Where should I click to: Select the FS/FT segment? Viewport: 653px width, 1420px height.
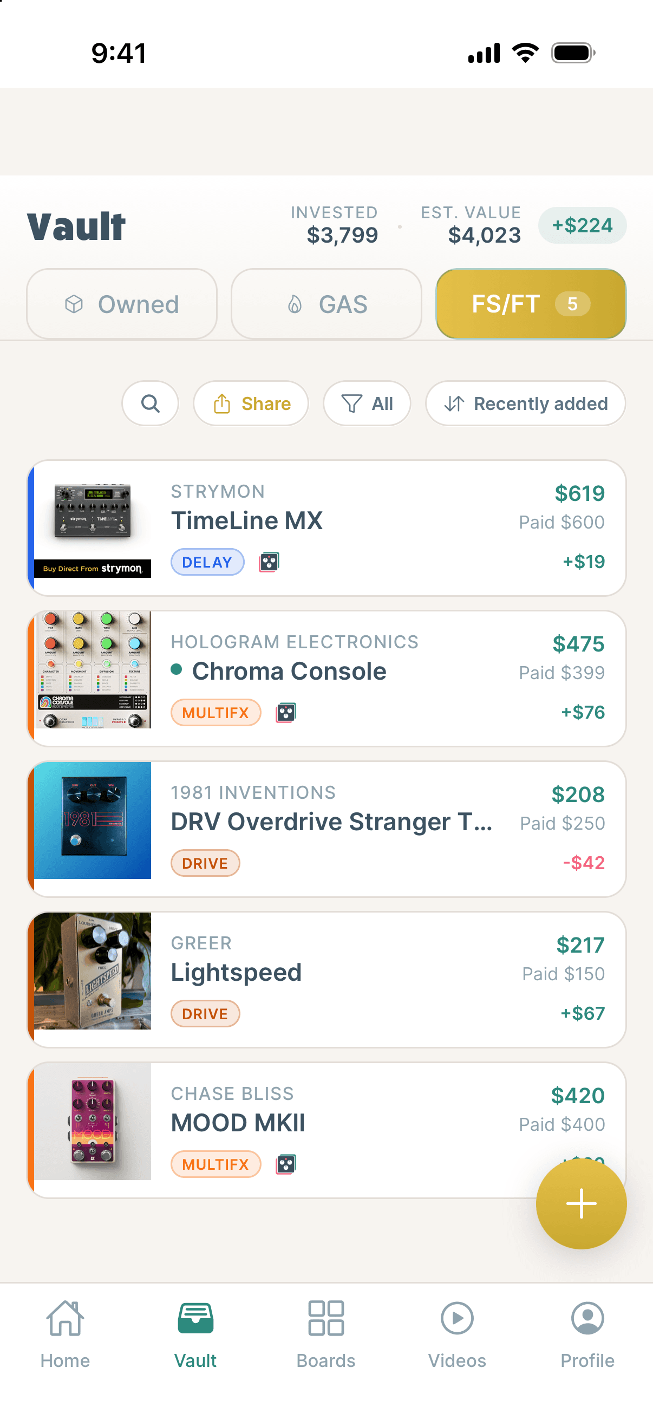point(531,304)
